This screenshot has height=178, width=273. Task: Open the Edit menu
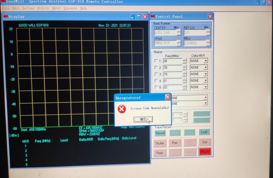15,8
